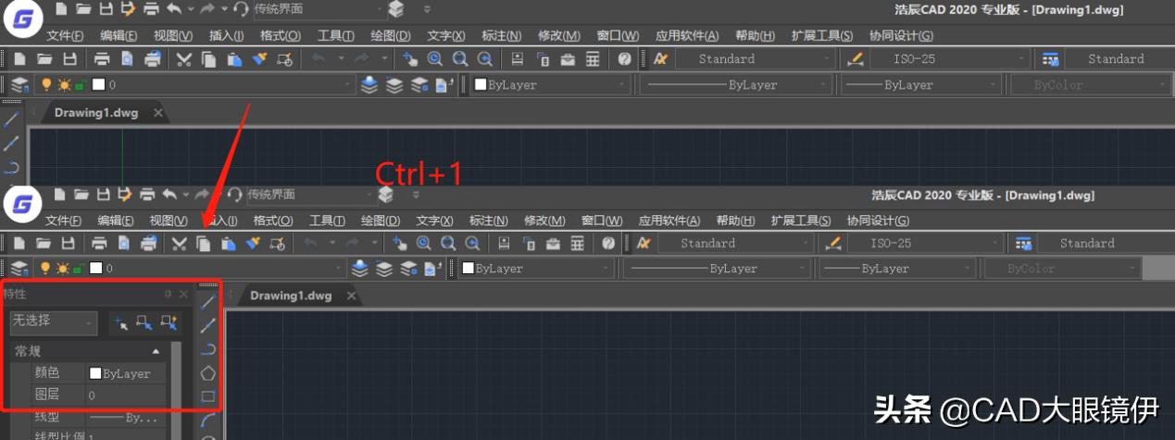
Task: Toggle layer 0 freeze sun in lower window
Action: pyautogui.click(x=62, y=269)
